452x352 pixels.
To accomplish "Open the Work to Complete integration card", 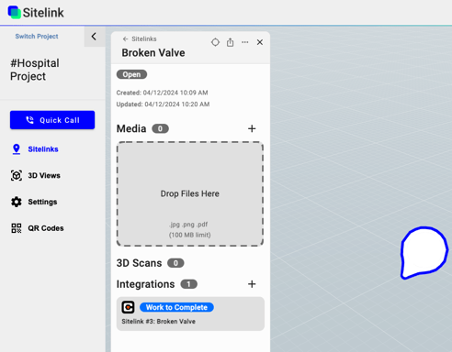I will coord(190,313).
